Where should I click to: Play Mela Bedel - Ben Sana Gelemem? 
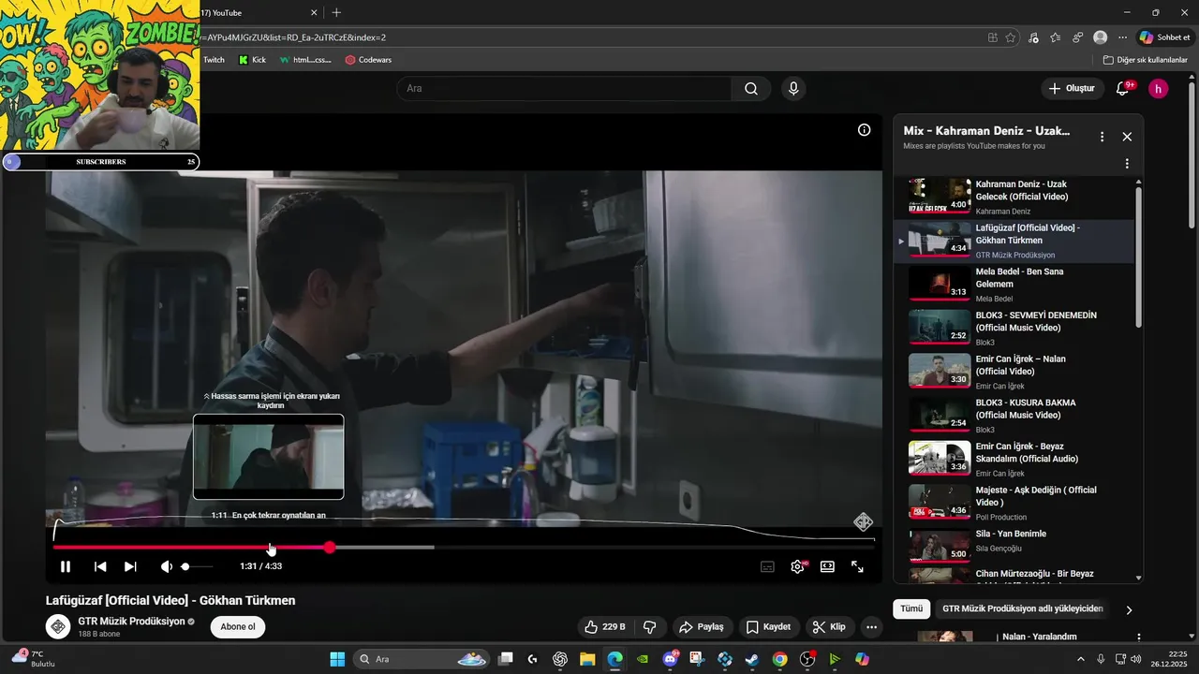click(x=1014, y=285)
